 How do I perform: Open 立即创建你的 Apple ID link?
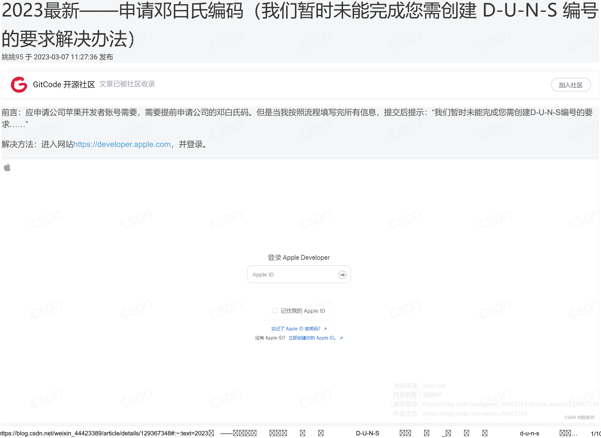[312, 338]
